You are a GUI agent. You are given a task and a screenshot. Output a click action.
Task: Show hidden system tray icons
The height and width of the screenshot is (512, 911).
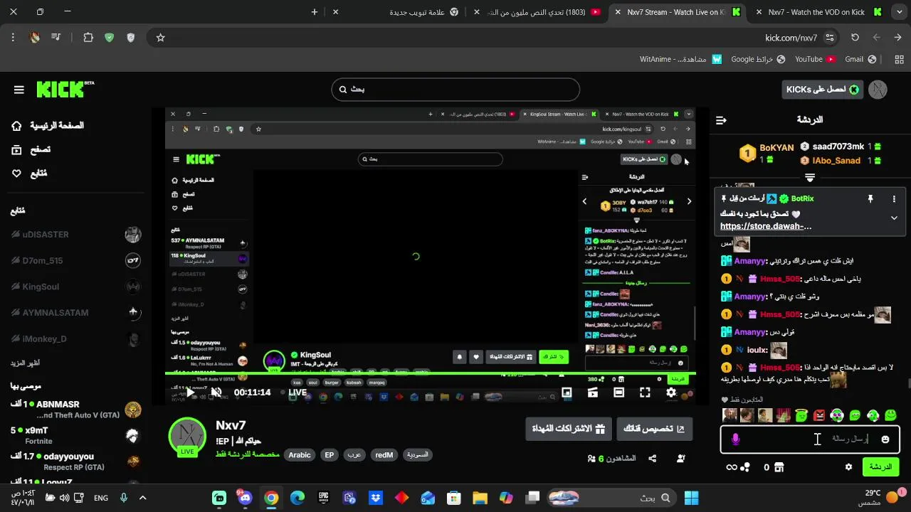coord(142,498)
